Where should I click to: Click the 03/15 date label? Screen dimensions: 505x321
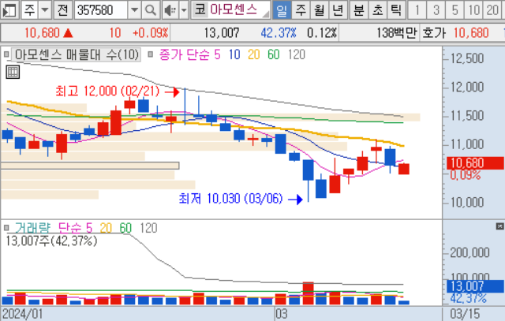click(x=465, y=314)
